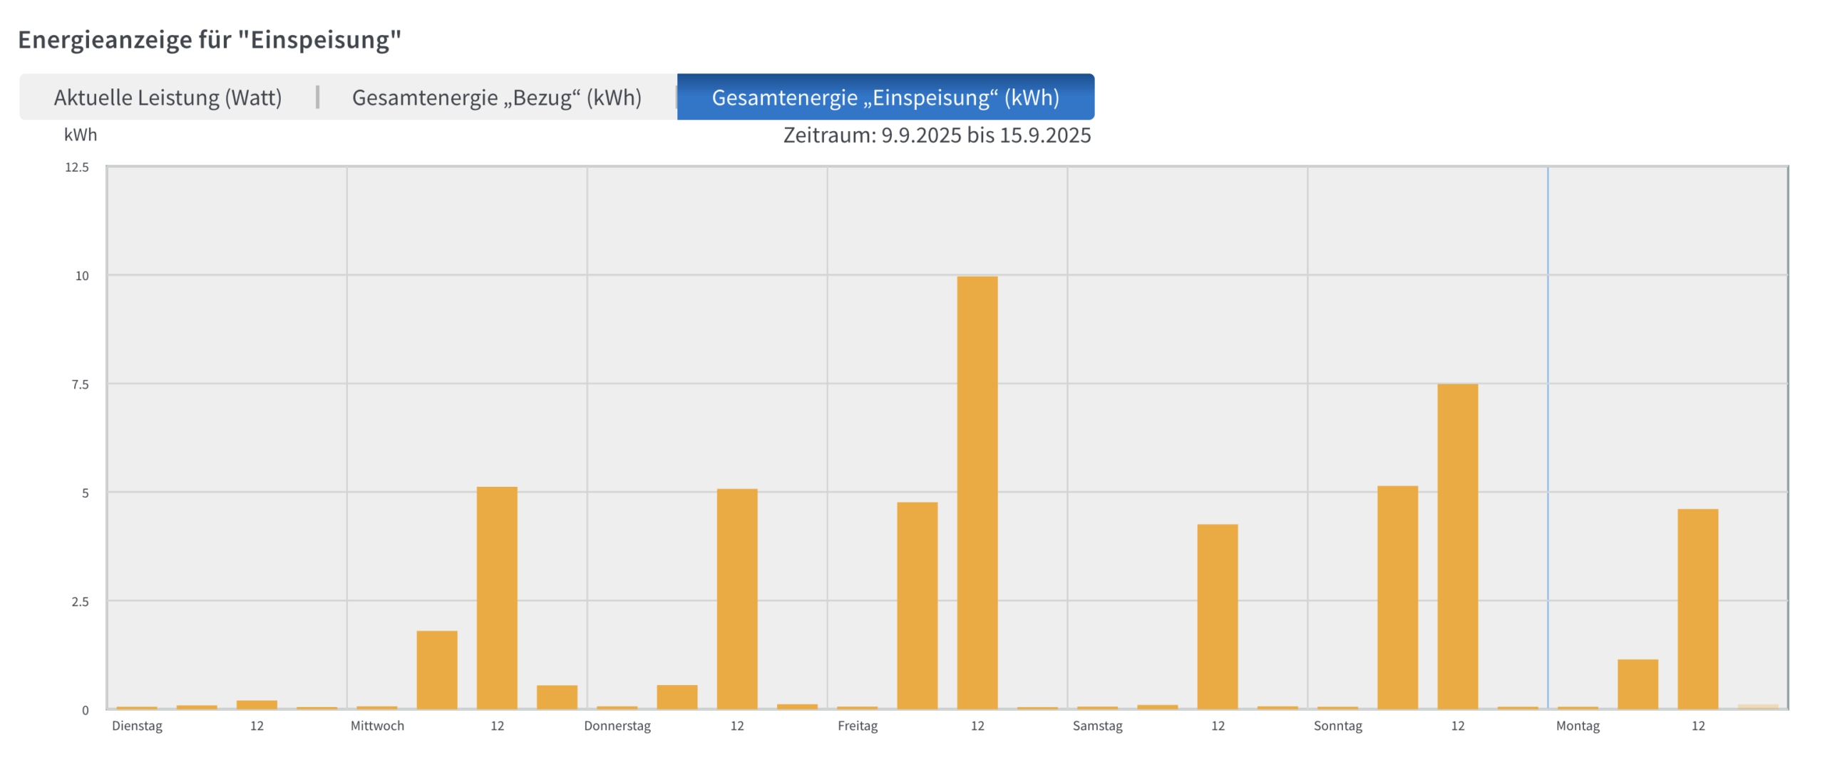Image resolution: width=1825 pixels, height=767 pixels.
Task: Click Freitag's morning bar just below 5 kWh
Action: click(x=917, y=605)
